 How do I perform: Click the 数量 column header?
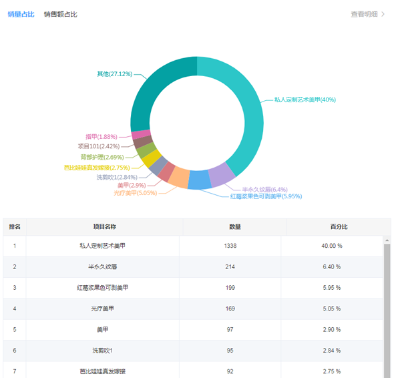pyautogui.click(x=234, y=226)
